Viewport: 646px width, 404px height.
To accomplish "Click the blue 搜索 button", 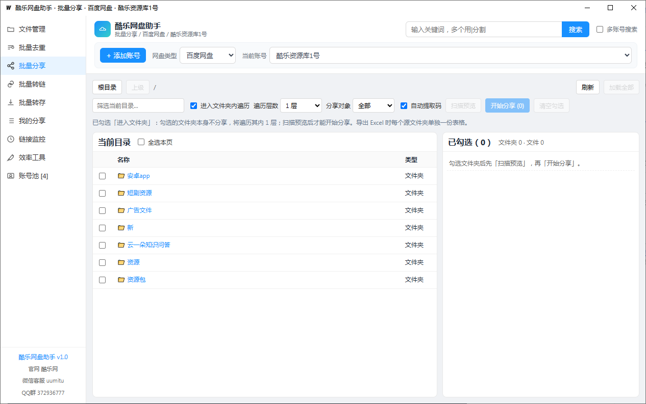I will point(576,30).
